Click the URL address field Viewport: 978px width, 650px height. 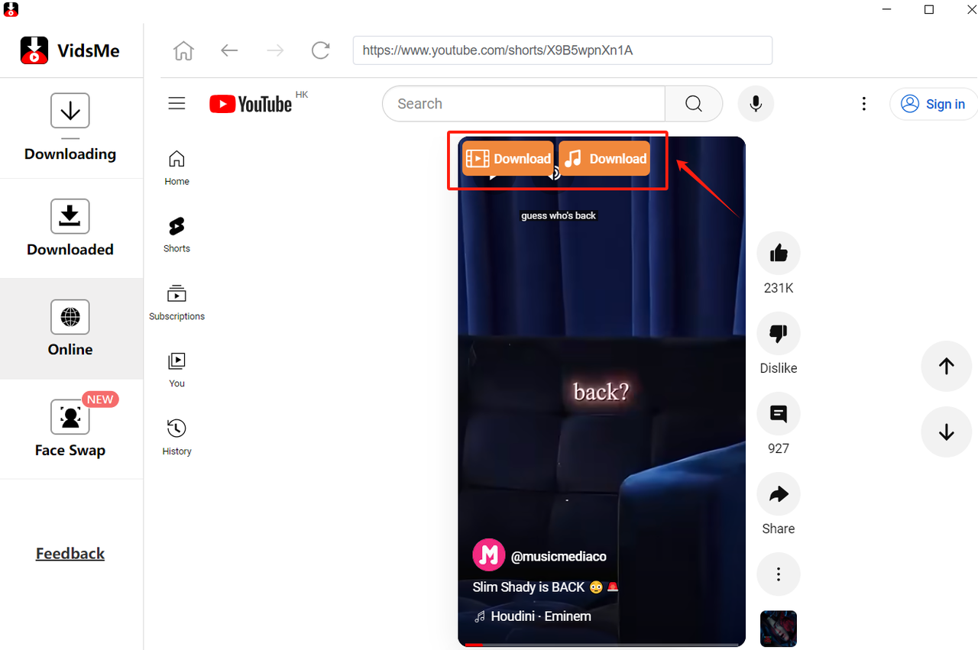click(562, 50)
